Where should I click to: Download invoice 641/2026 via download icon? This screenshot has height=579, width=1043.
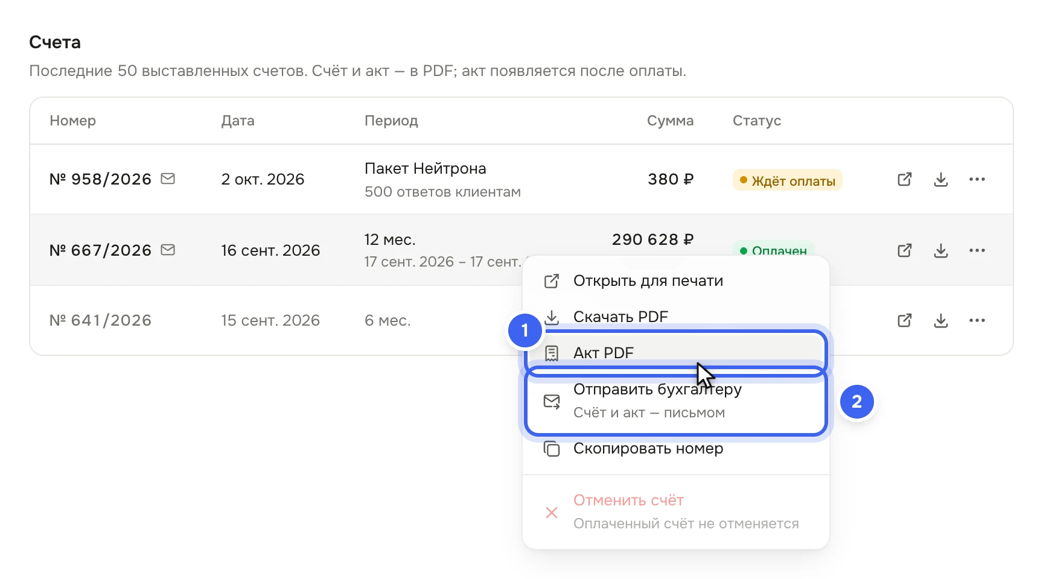(940, 320)
